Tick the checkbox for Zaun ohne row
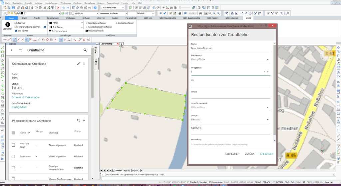Image resolution: width=341 pixels, height=186 pixels. [13, 156]
